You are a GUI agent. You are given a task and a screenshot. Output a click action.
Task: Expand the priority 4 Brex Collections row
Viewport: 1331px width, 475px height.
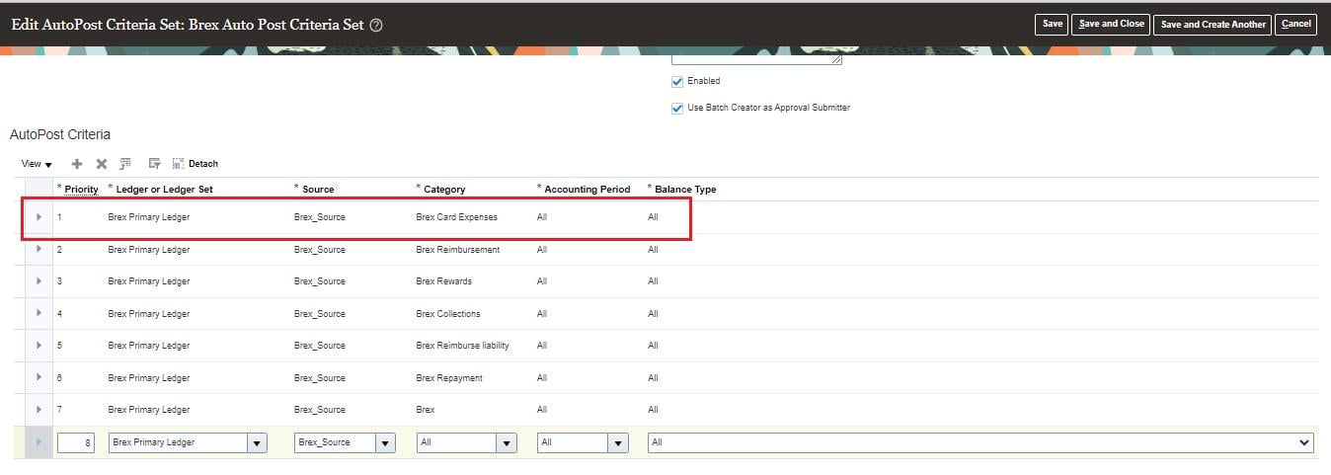[x=39, y=313]
